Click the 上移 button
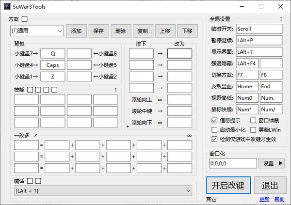Screen dimensions: 291x205 tap(165, 31)
